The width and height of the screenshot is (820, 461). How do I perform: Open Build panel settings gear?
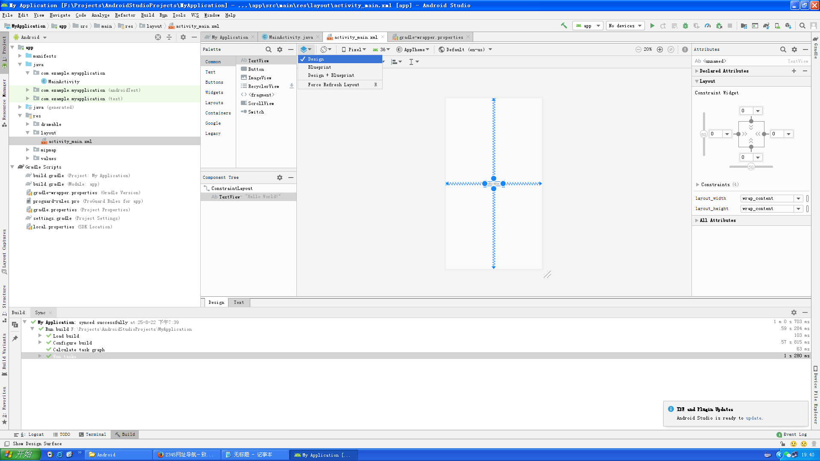(x=794, y=312)
